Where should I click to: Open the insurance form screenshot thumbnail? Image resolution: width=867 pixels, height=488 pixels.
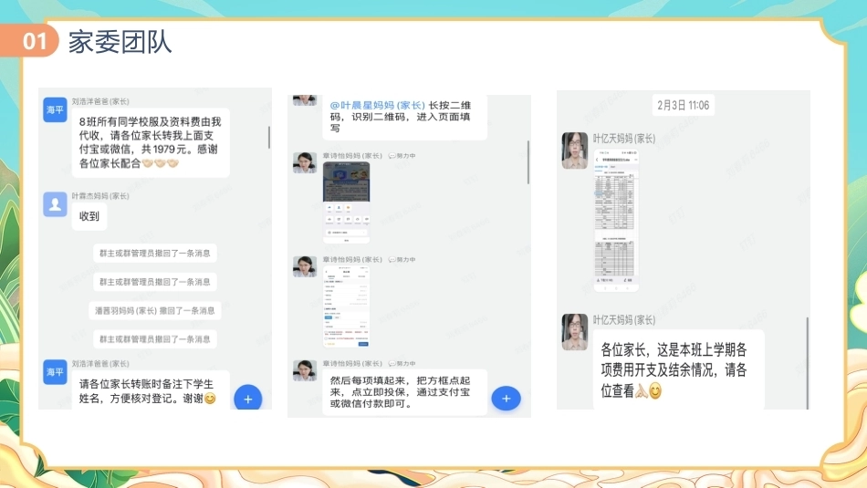pos(346,306)
